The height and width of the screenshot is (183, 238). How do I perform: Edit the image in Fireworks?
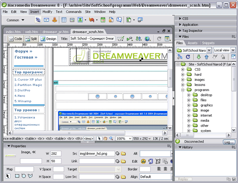click(x=143, y=162)
